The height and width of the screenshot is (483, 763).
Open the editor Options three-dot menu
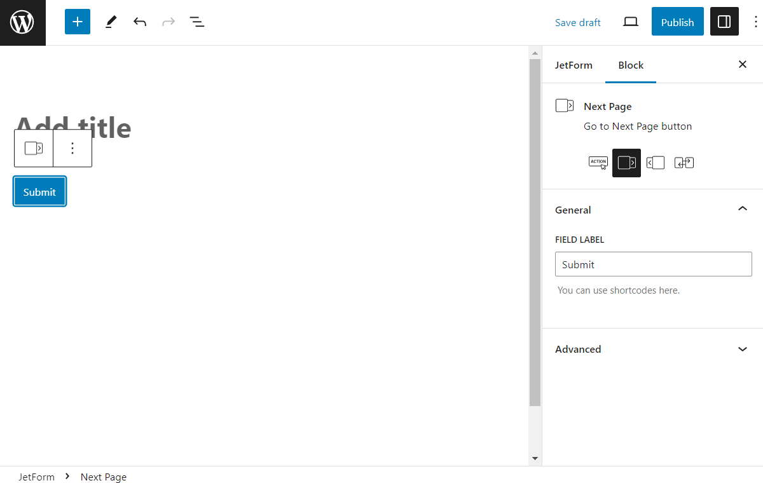tap(755, 21)
